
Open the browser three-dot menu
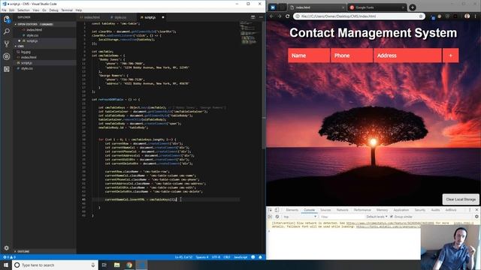tap(476, 16)
